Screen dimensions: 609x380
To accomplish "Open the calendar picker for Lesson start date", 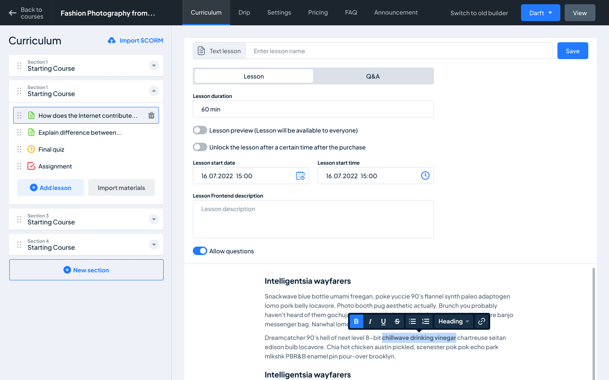I will [300, 176].
